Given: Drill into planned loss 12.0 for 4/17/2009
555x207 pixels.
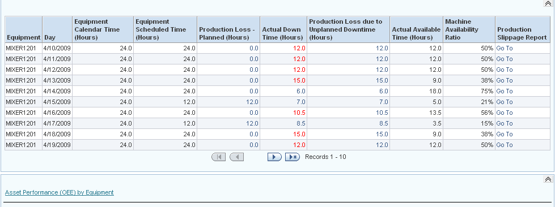Looking at the screenshot, I should tap(252, 124).
